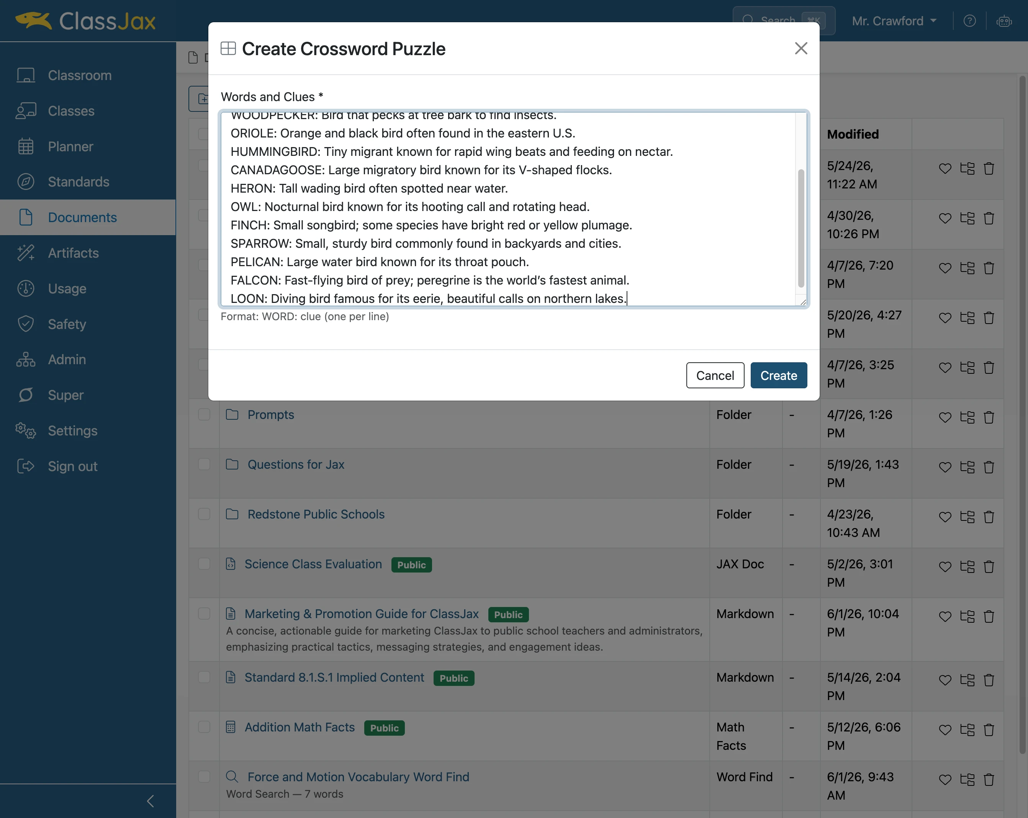Click the Words and Clues textarea scrollbar
Viewport: 1028px width, 818px height.
point(801,228)
